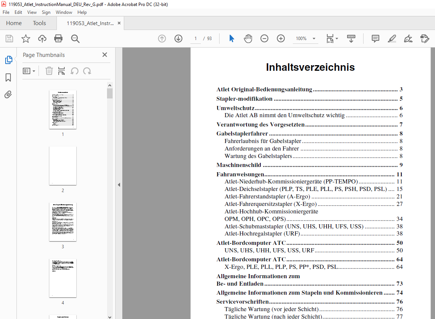Viewport: 435px width, 319px height.
Task: Open the fit page options tool
Action: point(332,39)
